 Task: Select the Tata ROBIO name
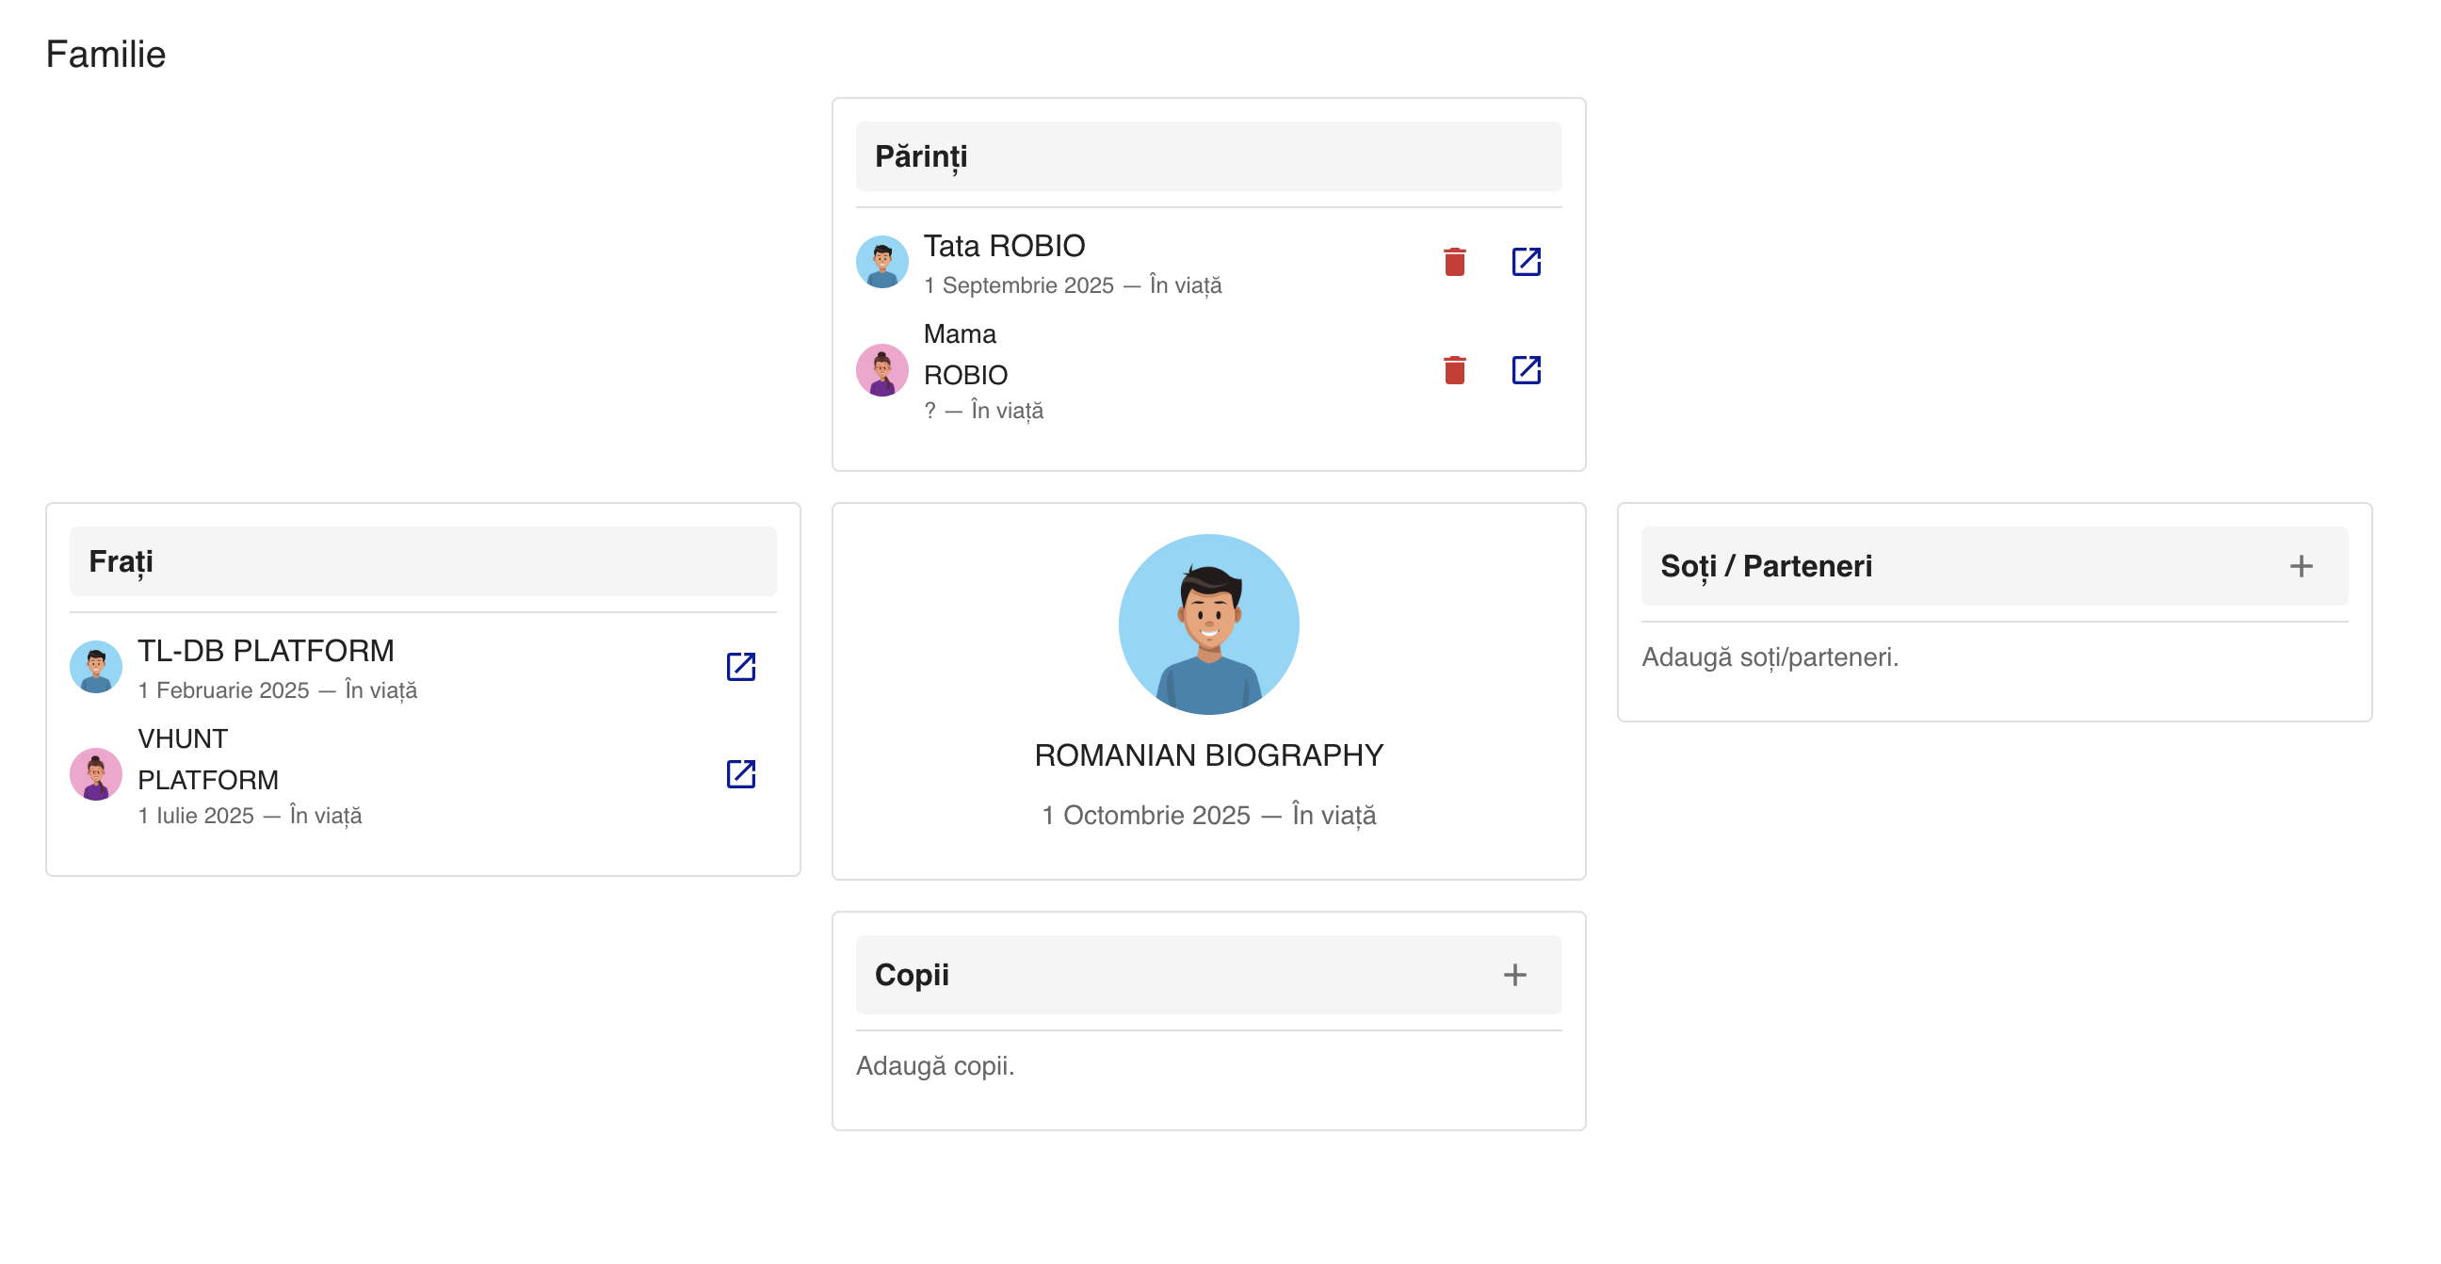(1004, 247)
